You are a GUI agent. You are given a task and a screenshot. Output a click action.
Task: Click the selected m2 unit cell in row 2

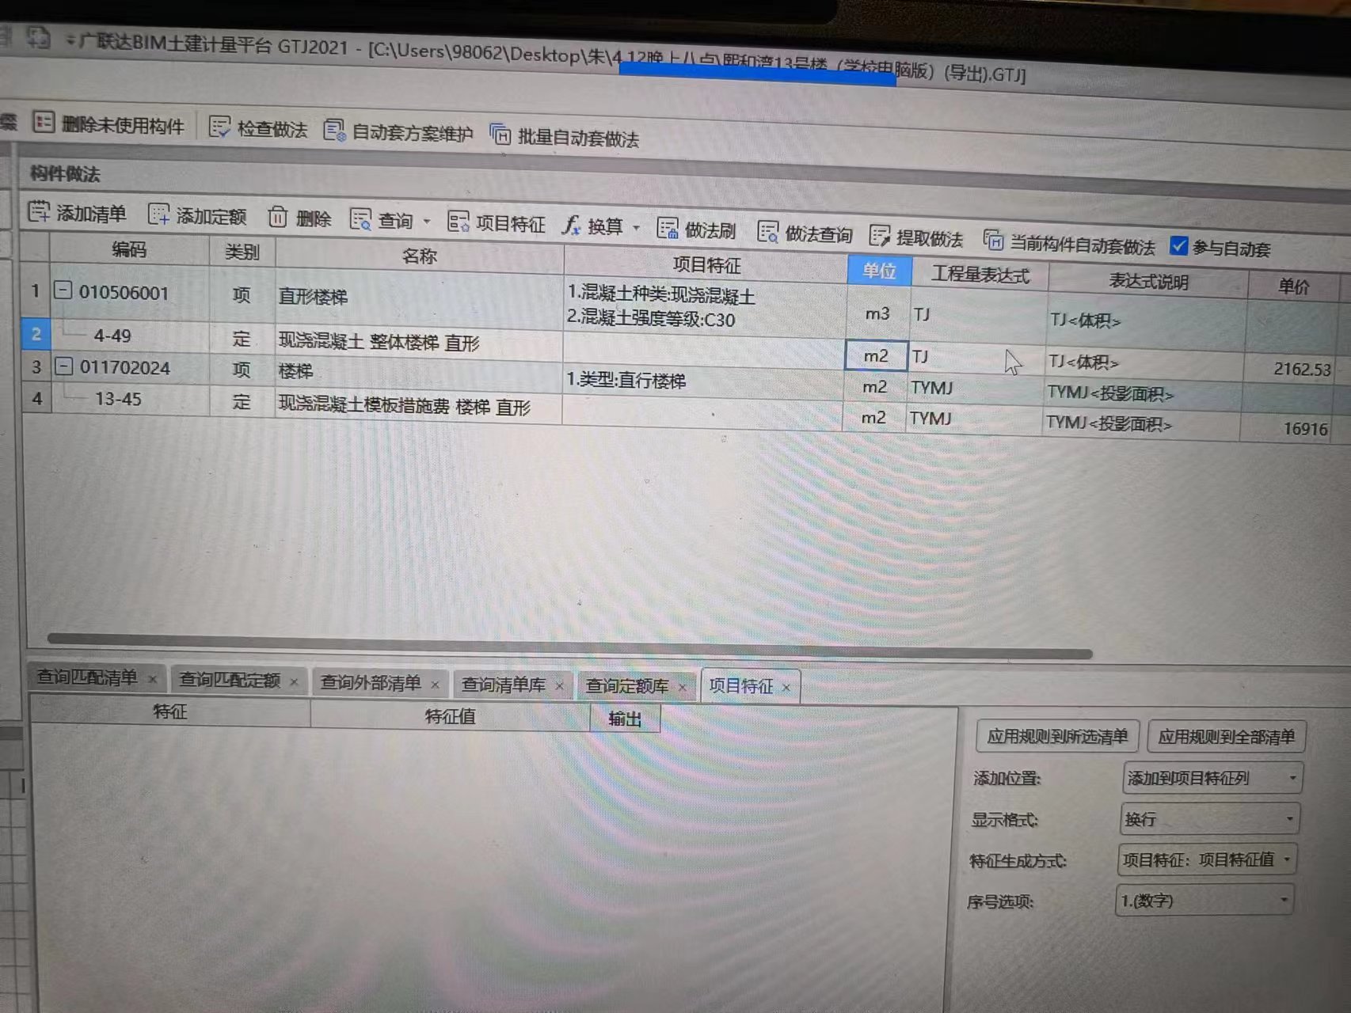[876, 356]
